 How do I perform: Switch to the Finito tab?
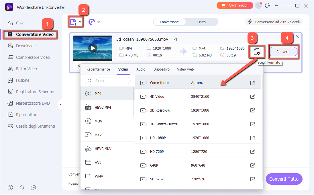coord(201,22)
